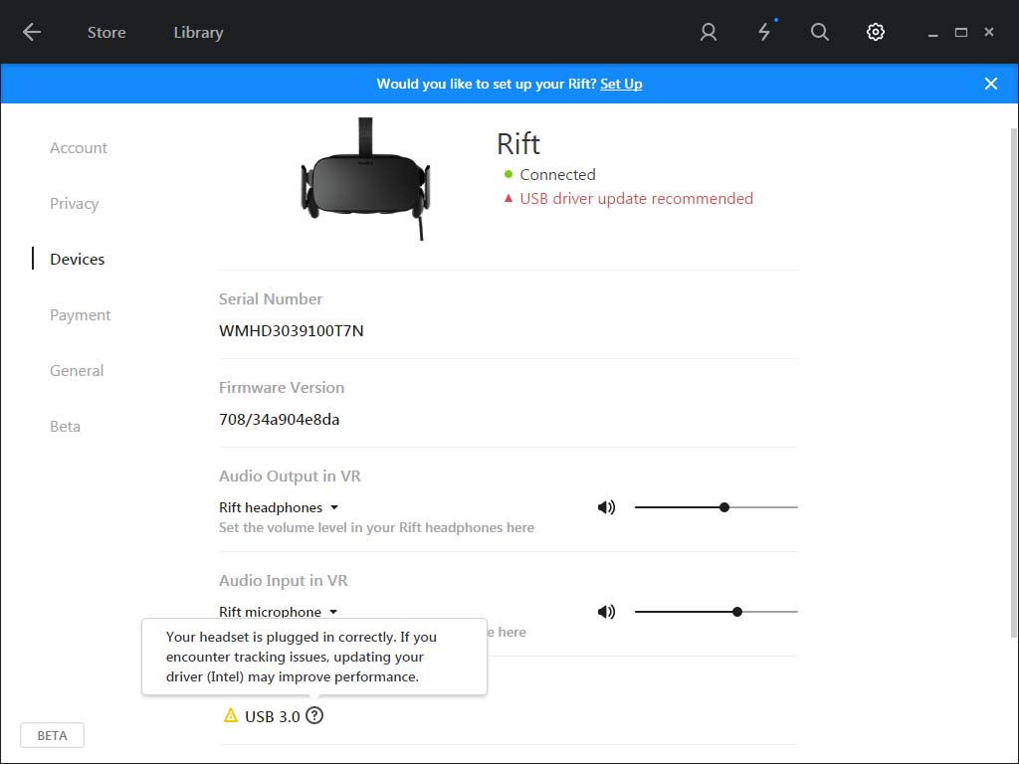Adjust the Audio Input volume slider
Viewport: 1019px width, 764px height.
716,612
